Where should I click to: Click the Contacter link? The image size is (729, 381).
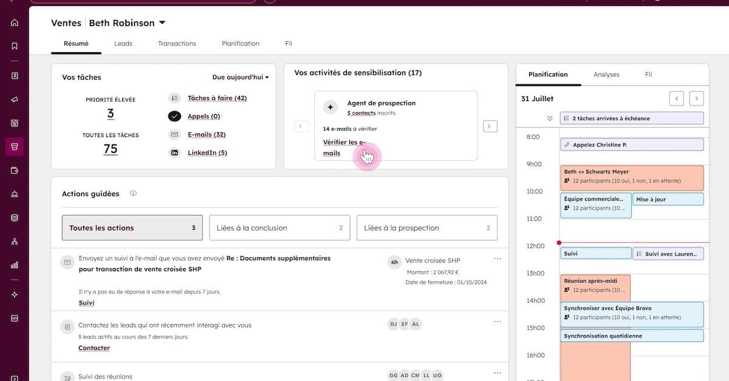tap(94, 348)
